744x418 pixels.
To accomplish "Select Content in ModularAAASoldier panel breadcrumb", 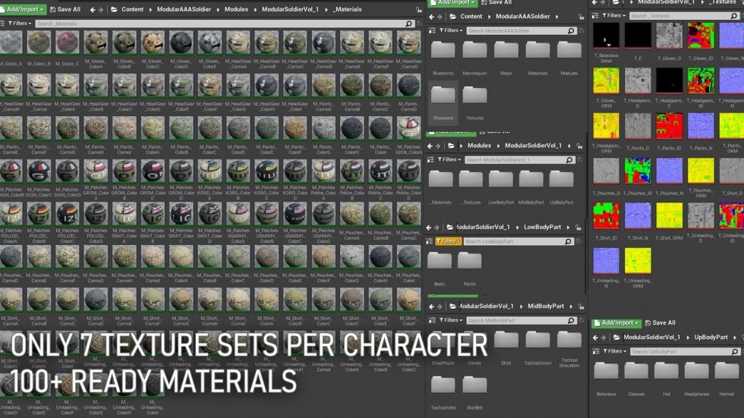I will point(471,17).
